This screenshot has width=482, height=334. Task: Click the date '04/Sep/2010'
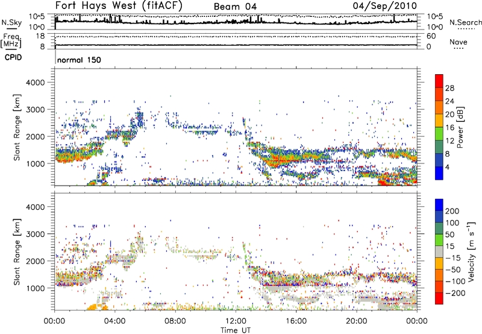[x=385, y=5]
